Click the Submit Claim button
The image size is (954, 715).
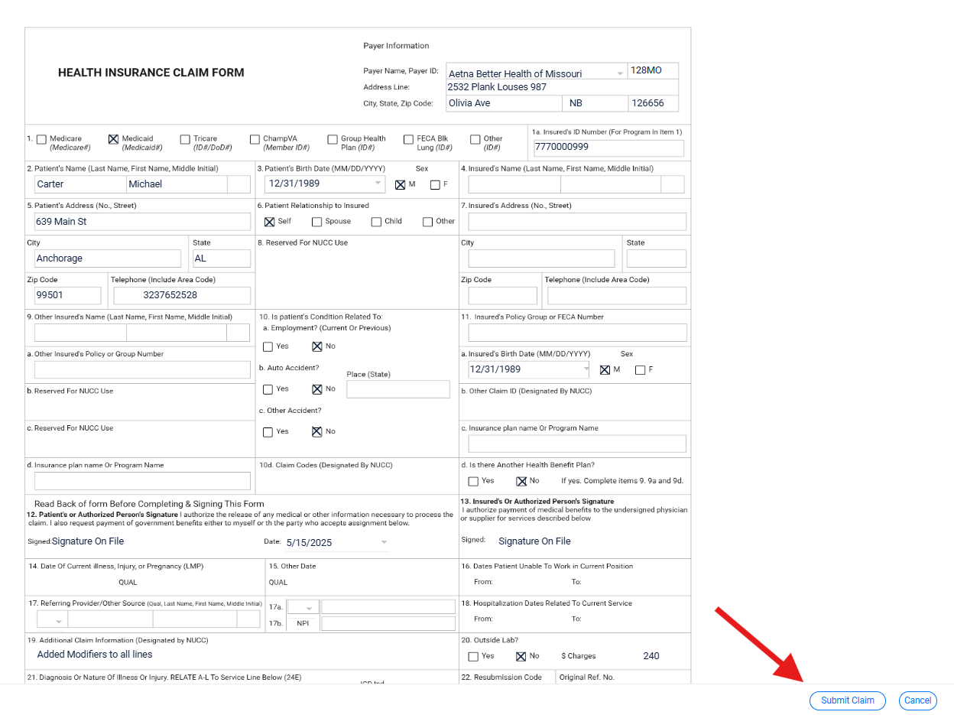[x=848, y=700]
